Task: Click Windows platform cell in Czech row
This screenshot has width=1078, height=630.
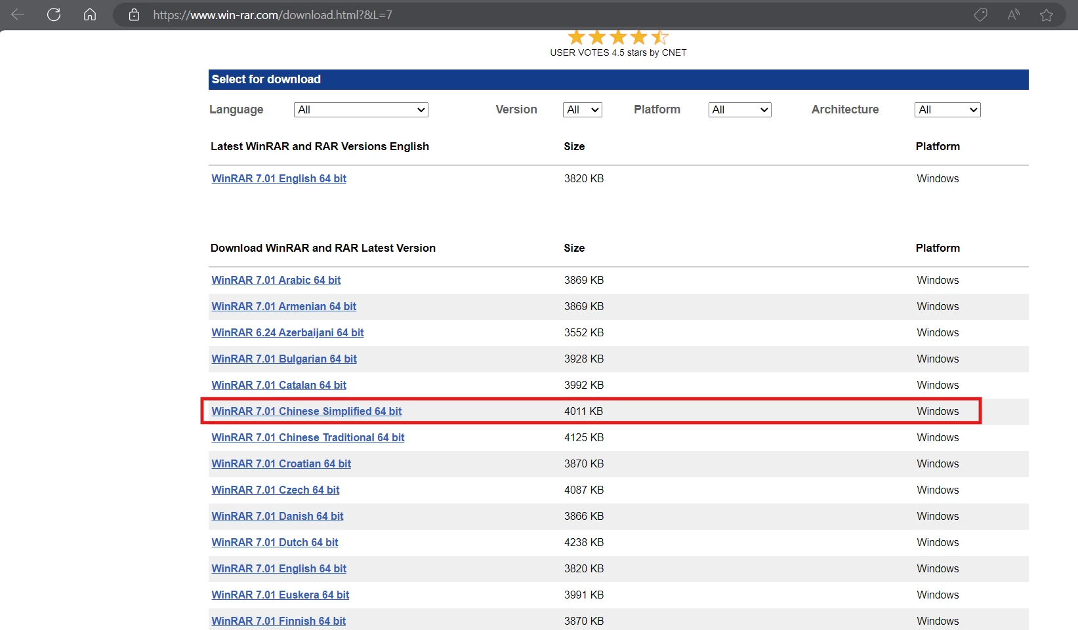Action: pos(938,490)
